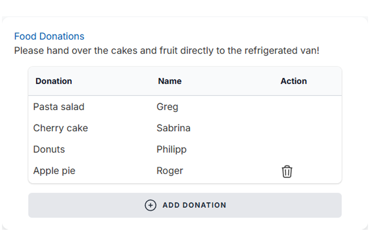The width and height of the screenshot is (370, 246).
Task: Click the ADD DONATION text label
Action: coord(194,205)
